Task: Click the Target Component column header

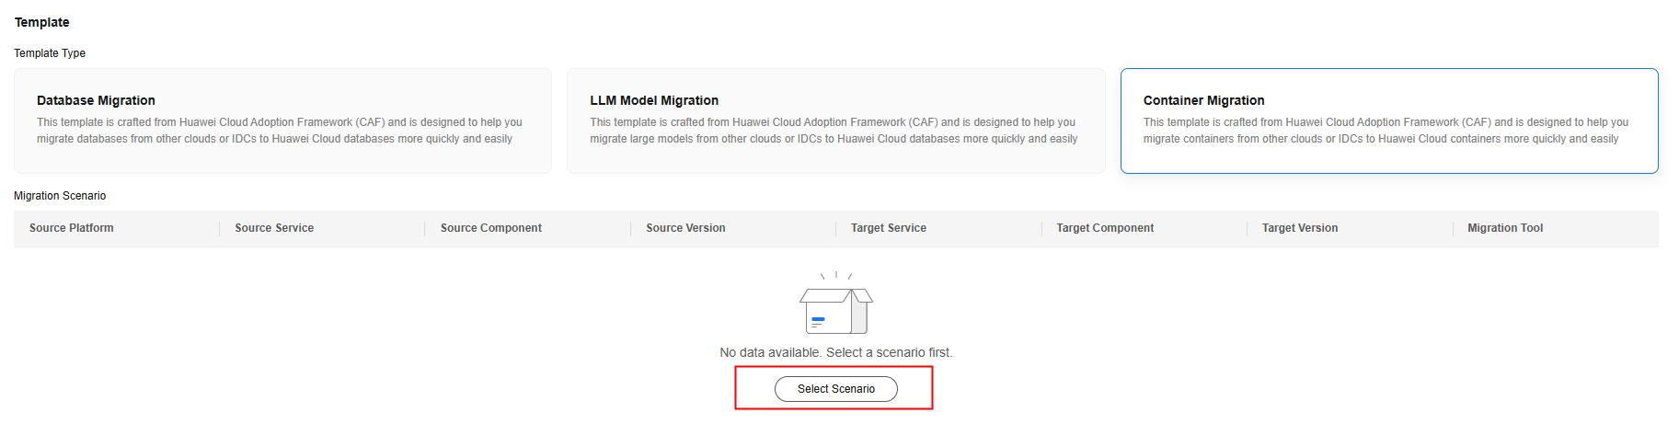Action: pyautogui.click(x=1105, y=228)
